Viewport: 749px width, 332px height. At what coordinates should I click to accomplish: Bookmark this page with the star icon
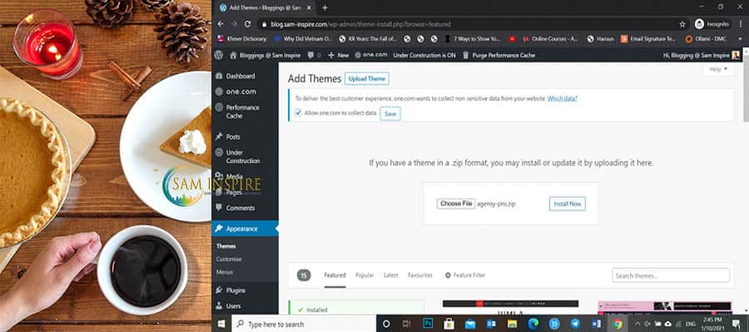pos(682,24)
